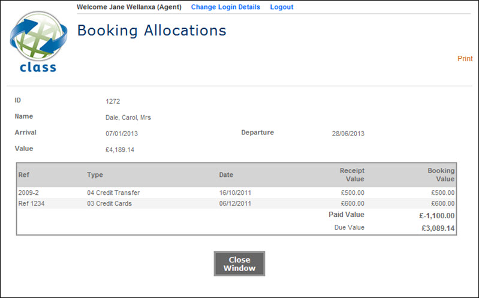Click the 04 Credit Transfer type cell
This screenshot has width=479, height=298.
tap(113, 193)
